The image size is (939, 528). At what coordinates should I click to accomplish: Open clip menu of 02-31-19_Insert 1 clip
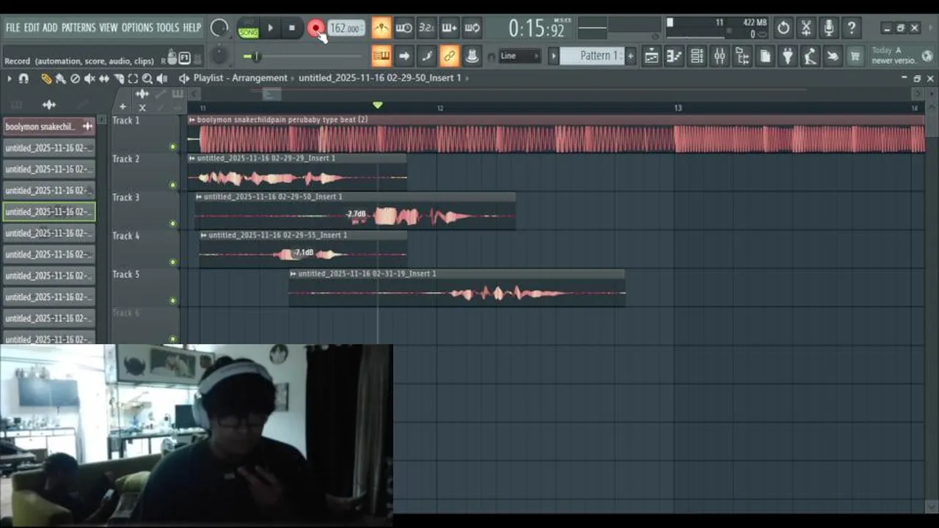[x=293, y=274]
